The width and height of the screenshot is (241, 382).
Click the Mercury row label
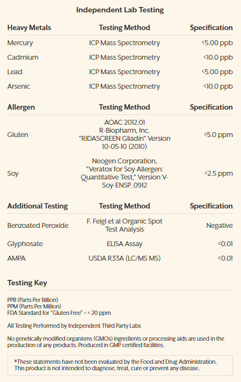pos(20,43)
